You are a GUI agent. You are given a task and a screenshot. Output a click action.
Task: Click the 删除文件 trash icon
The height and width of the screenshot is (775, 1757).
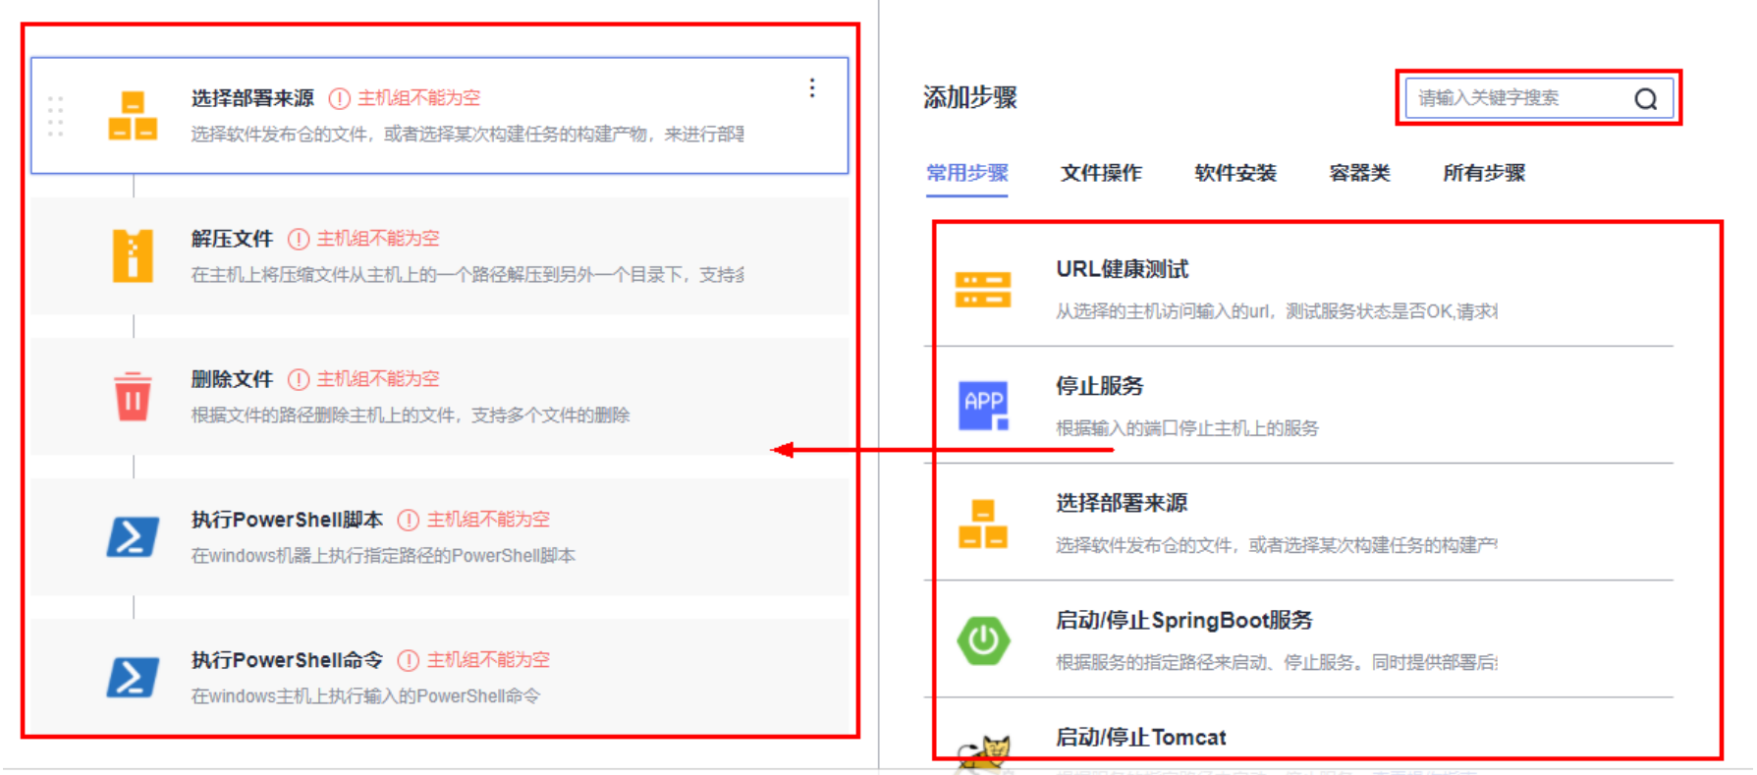pyautogui.click(x=133, y=396)
